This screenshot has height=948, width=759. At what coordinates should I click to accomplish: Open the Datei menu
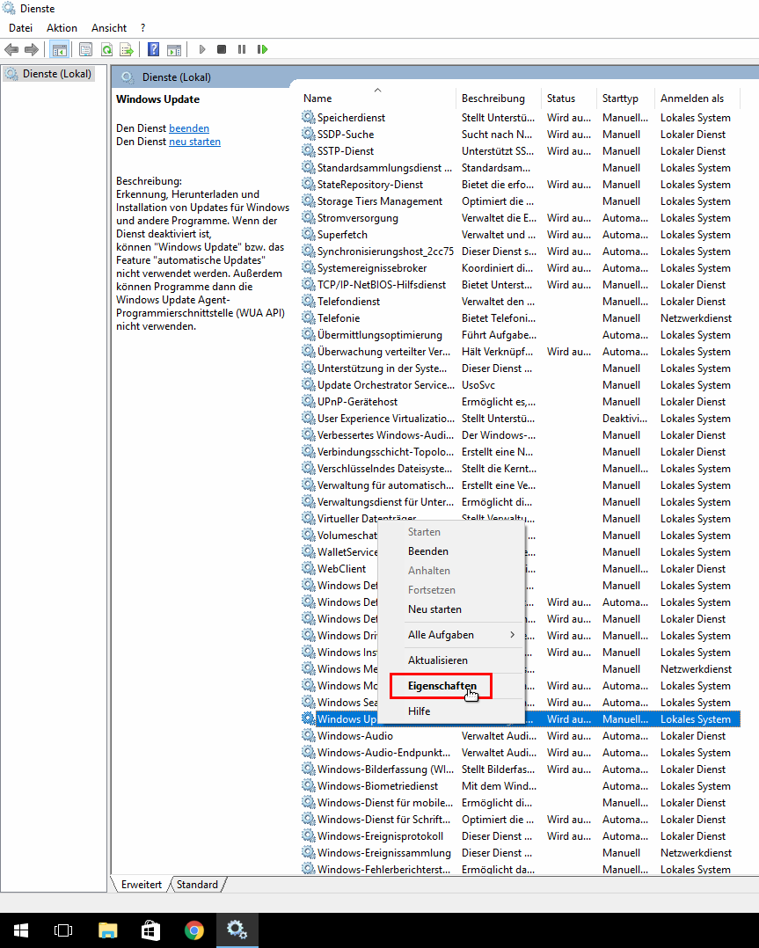[x=20, y=28]
